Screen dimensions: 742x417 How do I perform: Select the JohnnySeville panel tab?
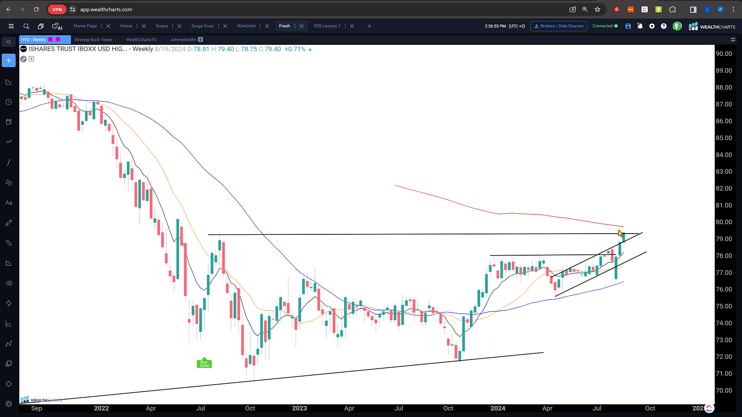tap(183, 40)
